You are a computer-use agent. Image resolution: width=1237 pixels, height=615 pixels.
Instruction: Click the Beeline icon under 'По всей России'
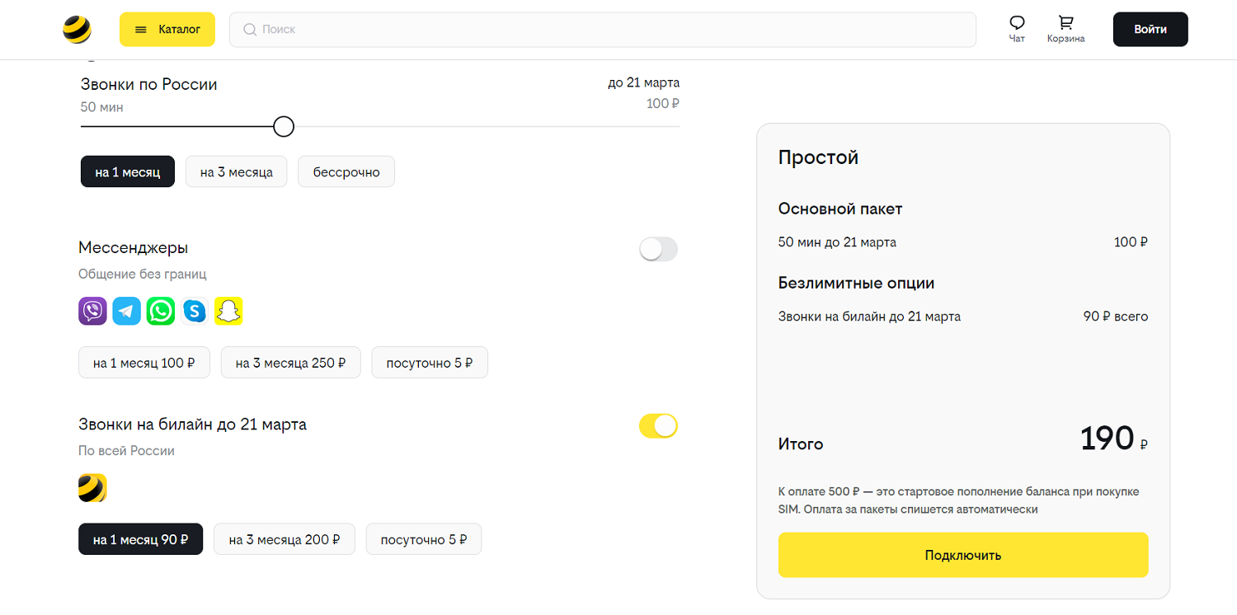(x=92, y=488)
